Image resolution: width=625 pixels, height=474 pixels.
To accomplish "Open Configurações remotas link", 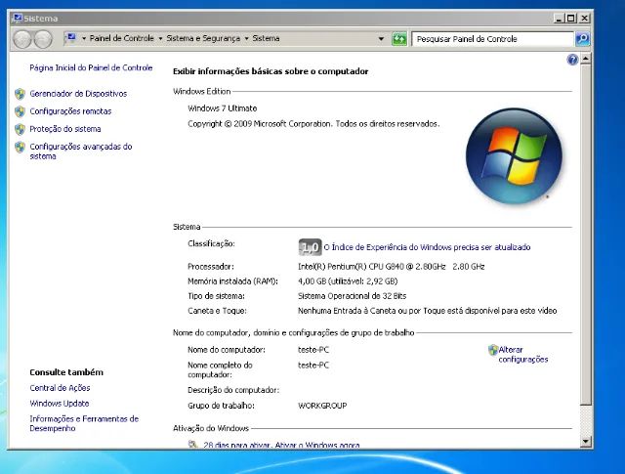I will pos(70,111).
